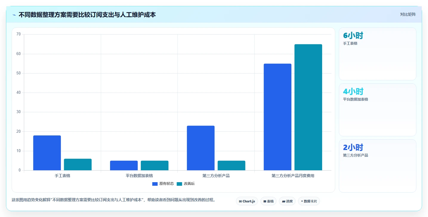Click the 第三方分析产品月度费用 x-axis label
The height and width of the screenshot is (217, 428).
(x=293, y=176)
